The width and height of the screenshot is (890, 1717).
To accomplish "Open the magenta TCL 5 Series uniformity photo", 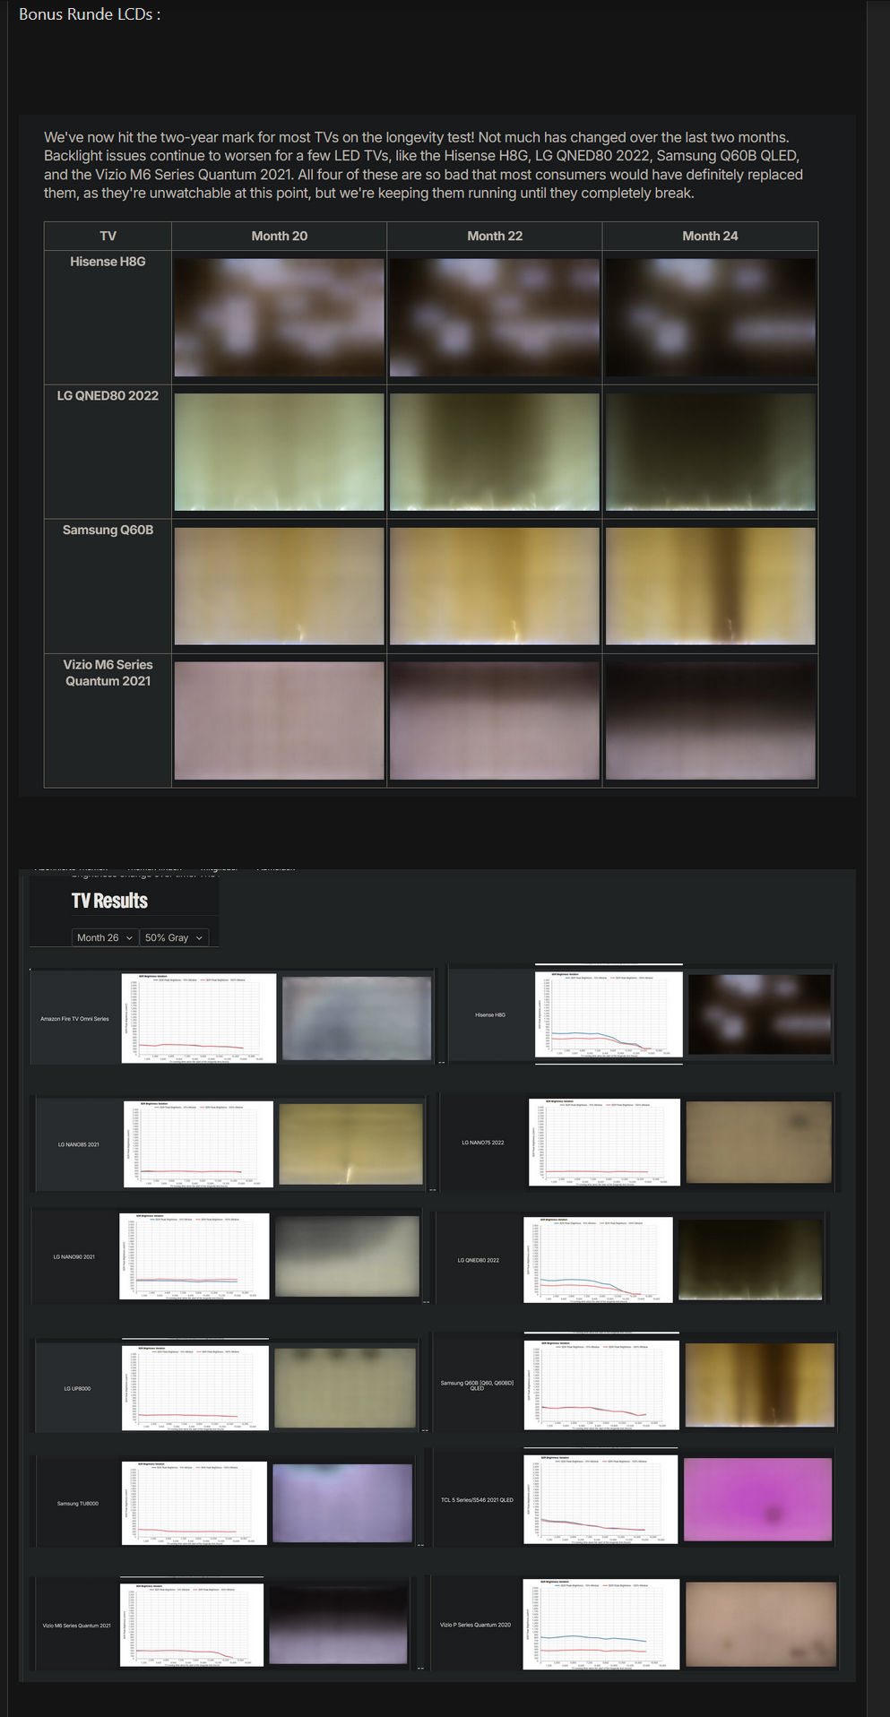I will [x=758, y=1499].
